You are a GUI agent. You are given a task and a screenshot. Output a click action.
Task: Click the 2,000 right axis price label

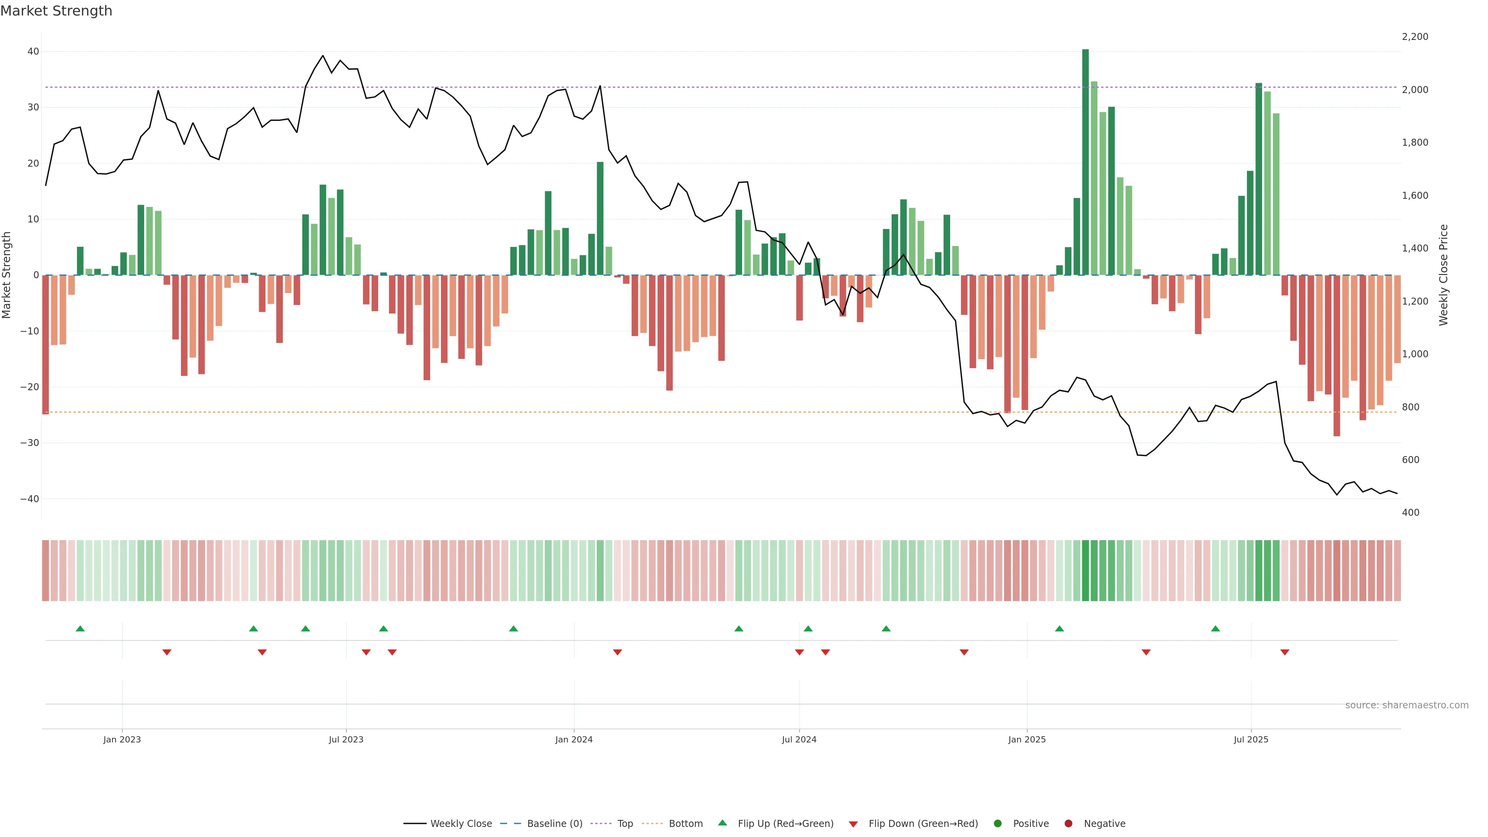coord(1415,90)
